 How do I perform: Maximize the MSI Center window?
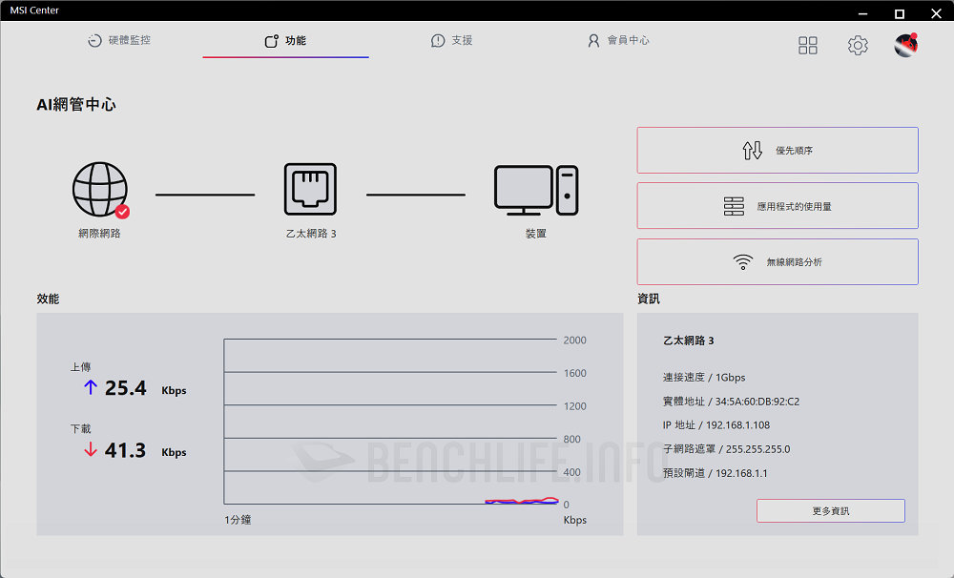(899, 13)
